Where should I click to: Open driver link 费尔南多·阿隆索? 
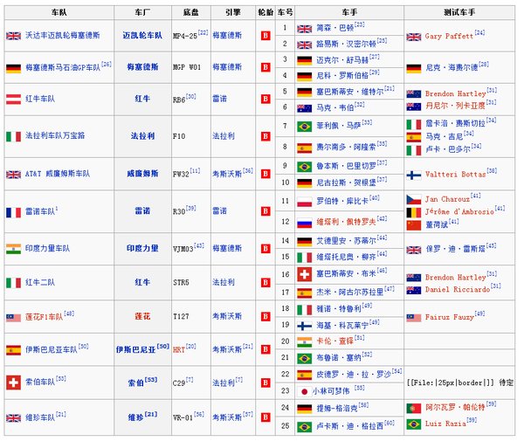[346, 147]
